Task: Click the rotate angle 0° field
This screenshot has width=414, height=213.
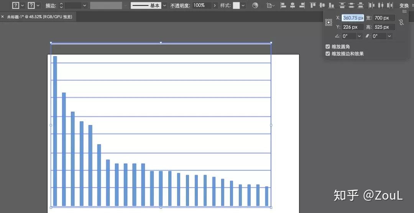Action: click(x=349, y=36)
